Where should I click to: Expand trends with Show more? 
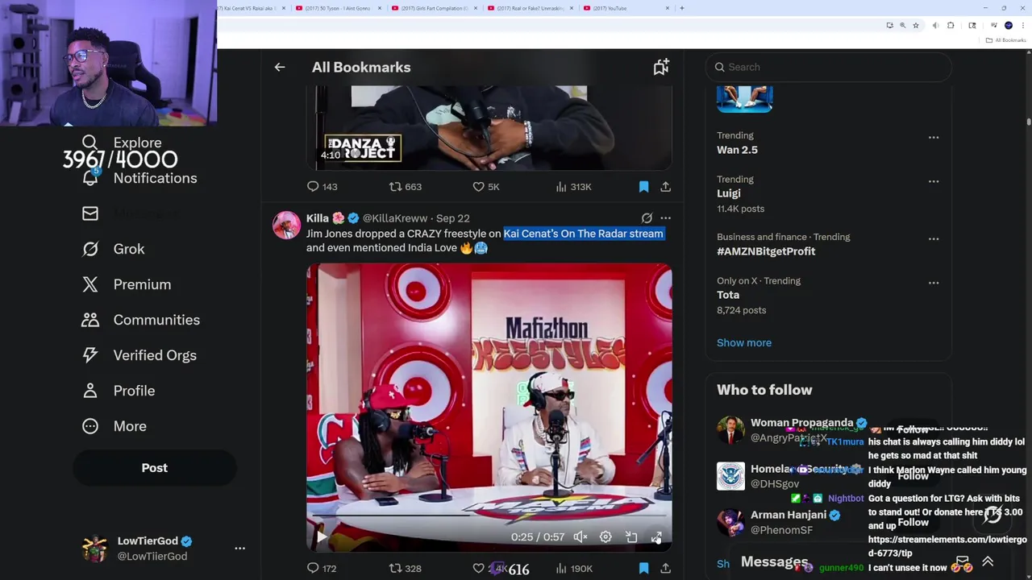(x=743, y=343)
